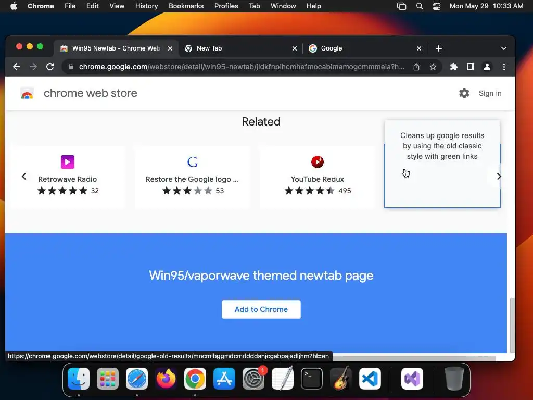Open GarageBand from the dock
The height and width of the screenshot is (400, 533).
tap(341, 379)
